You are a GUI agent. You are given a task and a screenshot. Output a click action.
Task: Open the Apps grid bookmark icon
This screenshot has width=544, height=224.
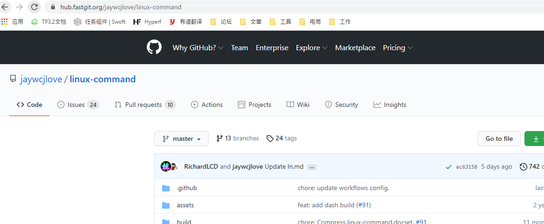(4, 21)
